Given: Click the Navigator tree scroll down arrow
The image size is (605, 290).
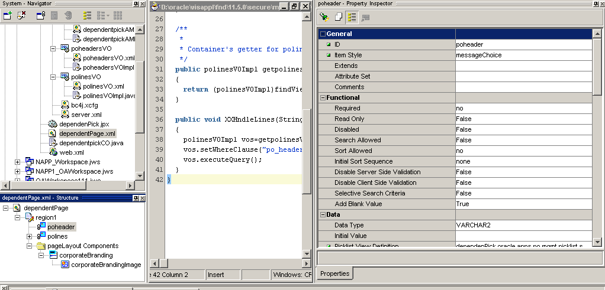Looking at the screenshot, I should tap(140, 175).
